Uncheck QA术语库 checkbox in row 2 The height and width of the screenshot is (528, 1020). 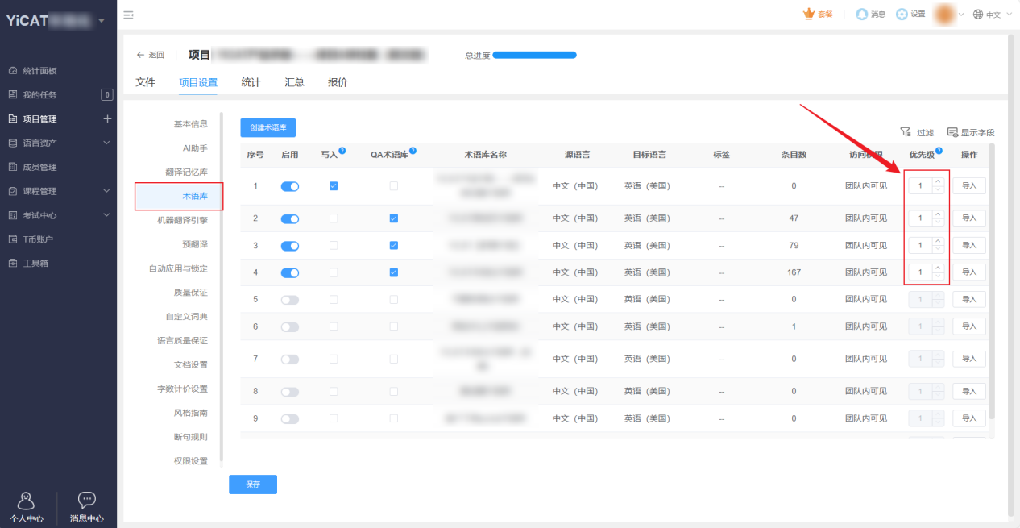[x=393, y=218]
